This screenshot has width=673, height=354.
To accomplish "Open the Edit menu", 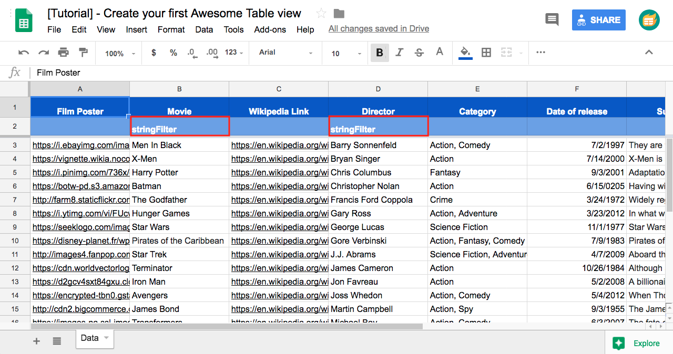I will (x=79, y=29).
